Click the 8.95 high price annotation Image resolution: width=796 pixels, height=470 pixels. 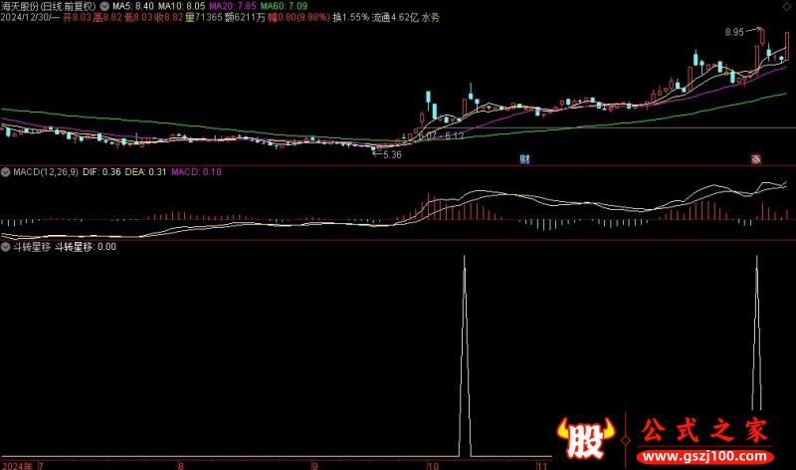coord(734,33)
